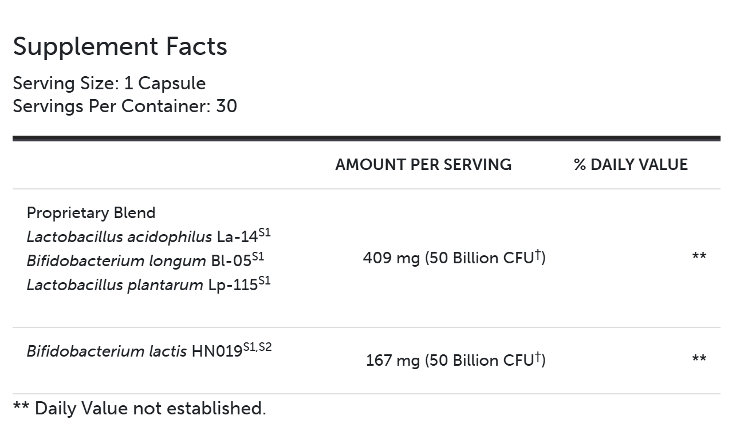The width and height of the screenshot is (732, 431).
Task: Click the 167 mg amount value
Action: [x=393, y=361]
